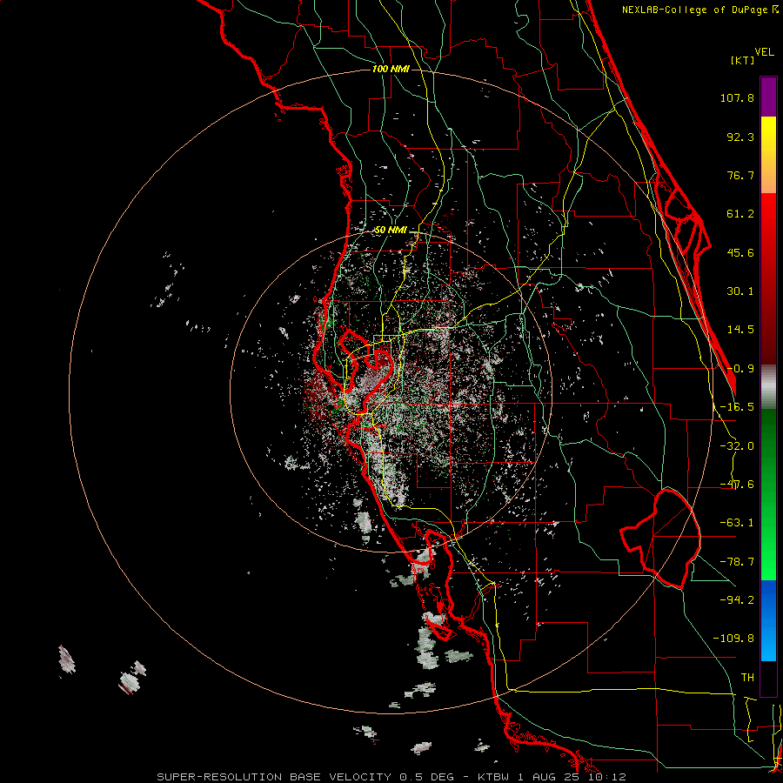Select the -109.8 velocity scale value
The height and width of the screenshot is (783, 783).
pyautogui.click(x=733, y=639)
